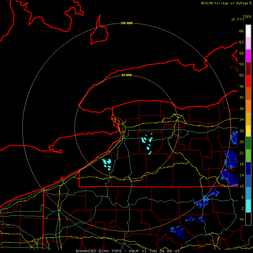Click the black TH legend band
The image size is (253, 253).
coord(248,218)
